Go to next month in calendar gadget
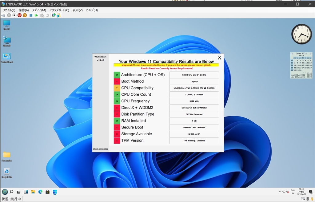 pyautogui.click(x=311, y=53)
